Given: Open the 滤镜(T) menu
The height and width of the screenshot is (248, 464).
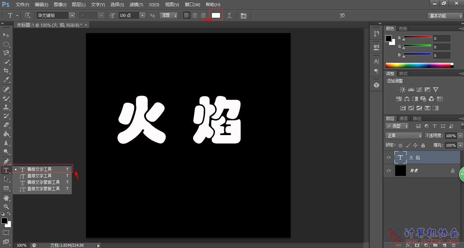Looking at the screenshot, I should (136, 4).
